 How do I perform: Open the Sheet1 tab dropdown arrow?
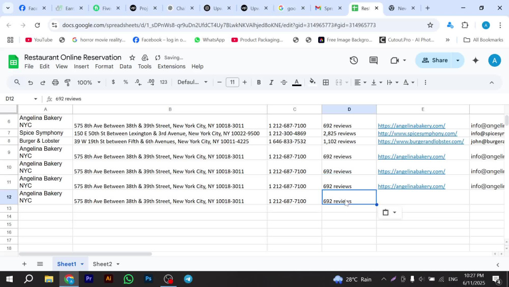(82, 264)
